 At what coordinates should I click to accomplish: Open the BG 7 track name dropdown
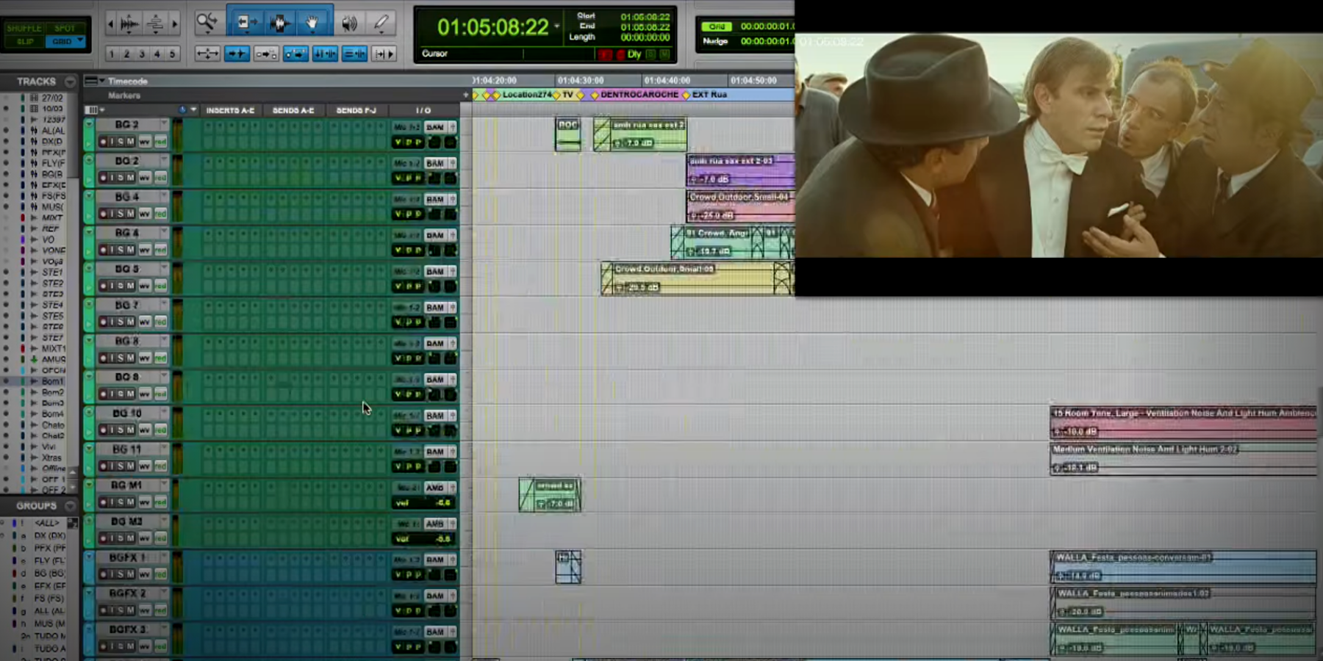click(164, 303)
